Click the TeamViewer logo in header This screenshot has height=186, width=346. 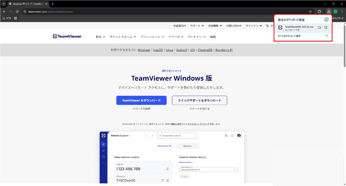[x=67, y=36]
